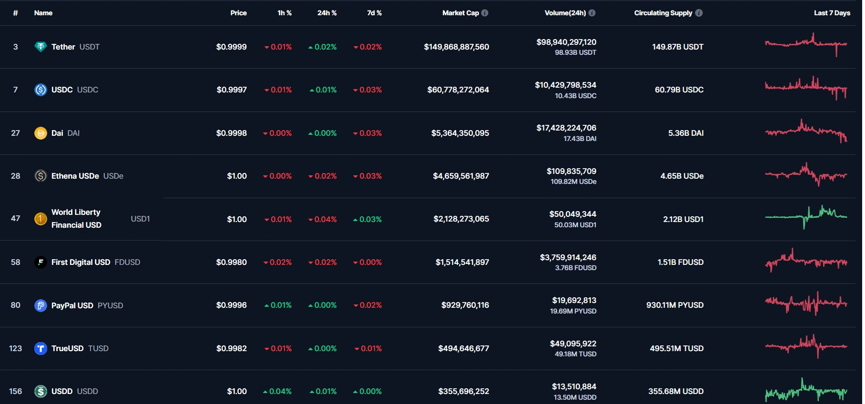Click TrueUSD's $49,095,922 volume value

pyautogui.click(x=573, y=343)
